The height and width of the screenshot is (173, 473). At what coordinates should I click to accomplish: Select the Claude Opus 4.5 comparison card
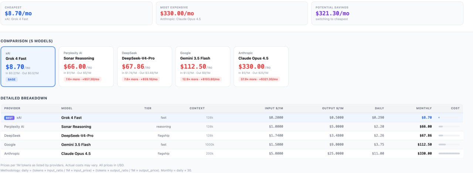tap(261, 67)
